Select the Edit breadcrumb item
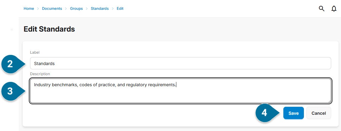The height and width of the screenshot is (131, 341). 120,9
